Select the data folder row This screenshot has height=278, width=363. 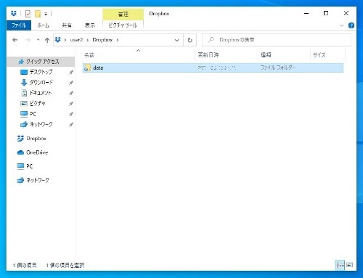click(x=213, y=68)
